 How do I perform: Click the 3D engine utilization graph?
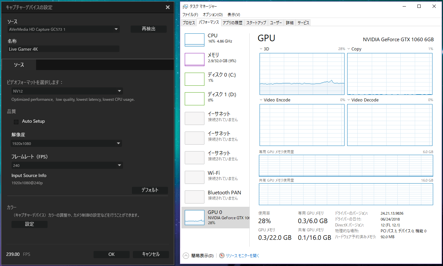point(302,74)
